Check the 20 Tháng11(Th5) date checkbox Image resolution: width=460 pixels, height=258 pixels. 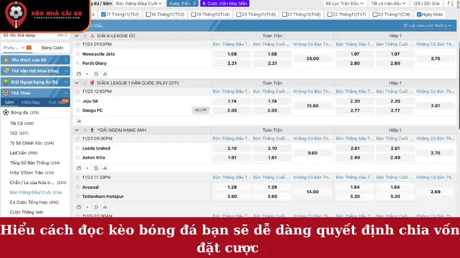239,14
